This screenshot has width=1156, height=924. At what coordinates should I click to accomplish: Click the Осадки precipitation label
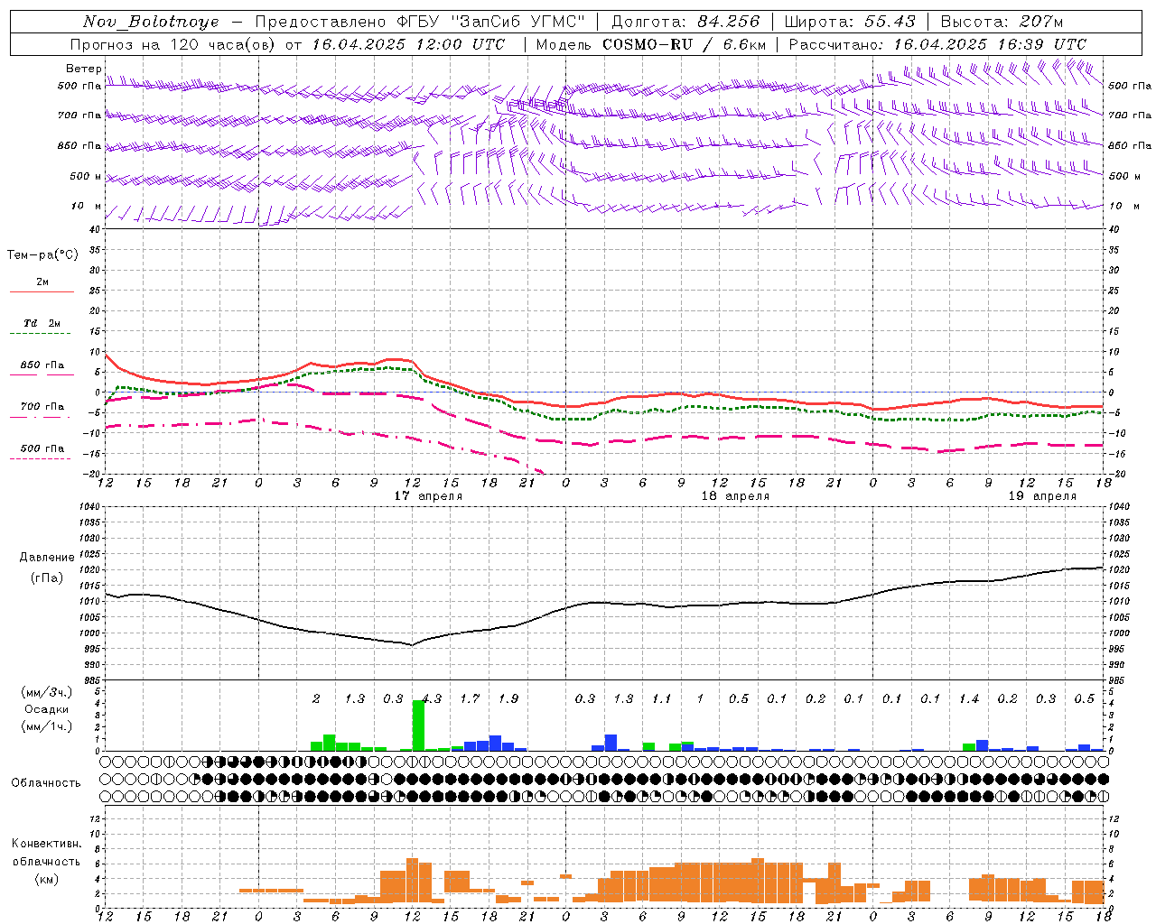(x=45, y=709)
